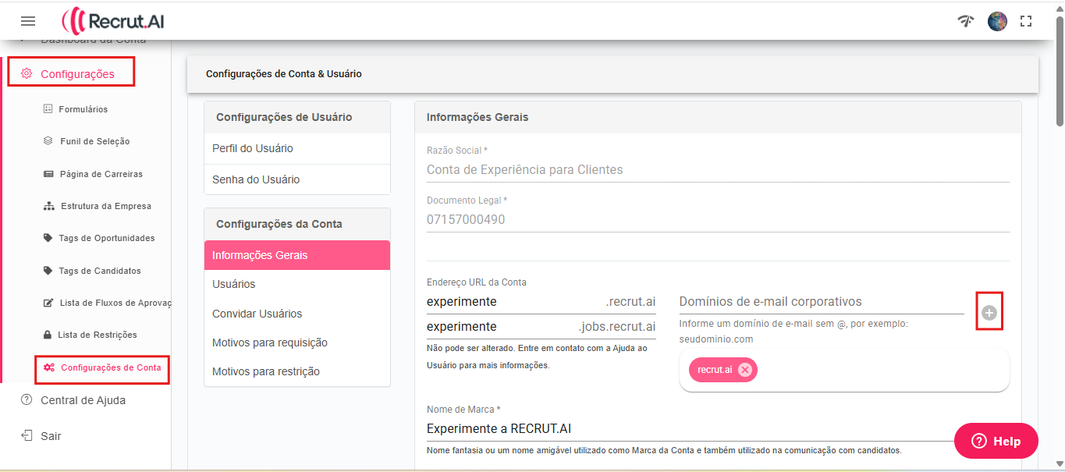
Task: Click the connection status icon in header
Action: point(966,21)
